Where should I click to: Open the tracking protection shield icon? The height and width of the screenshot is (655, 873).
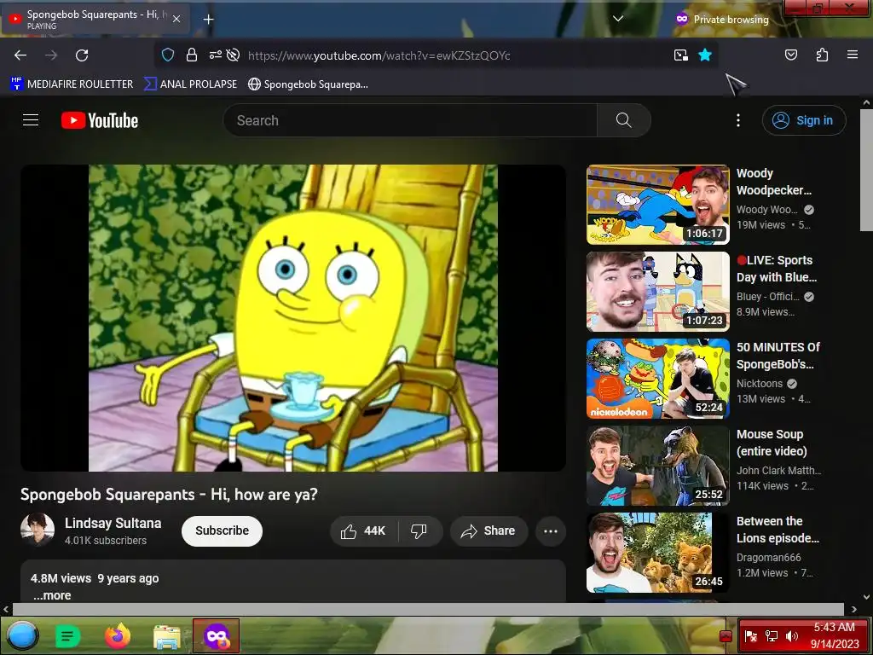(x=168, y=55)
